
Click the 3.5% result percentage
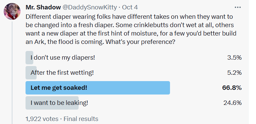(234, 58)
